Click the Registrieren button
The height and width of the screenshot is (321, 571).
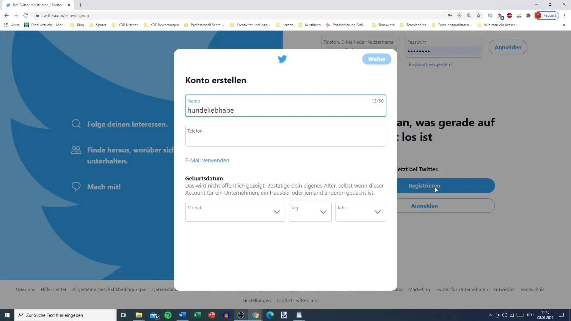[x=424, y=185]
